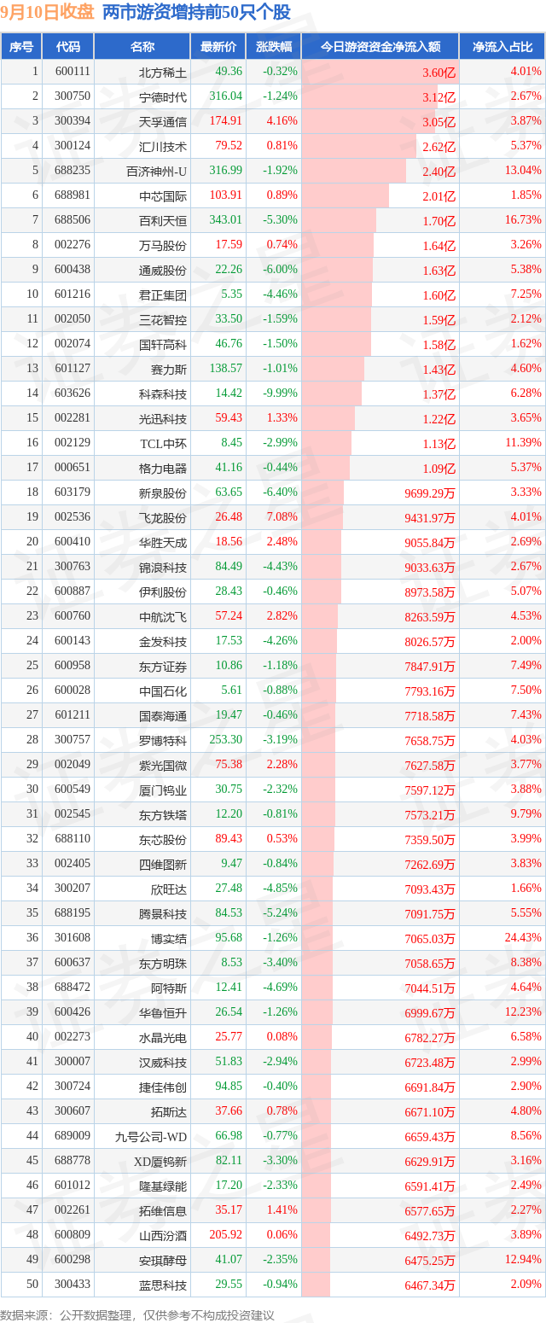
Task: Click 罗博特科 latest price 253.30
Action: click(x=226, y=740)
